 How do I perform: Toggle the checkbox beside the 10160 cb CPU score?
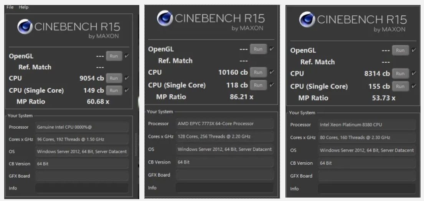coord(272,72)
